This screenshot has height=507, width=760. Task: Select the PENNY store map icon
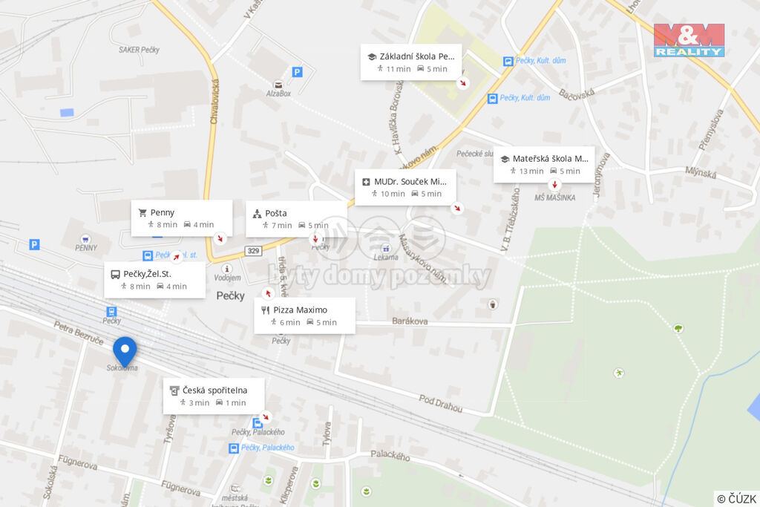[x=86, y=239]
